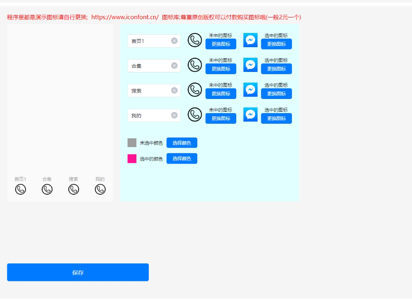Click the 未选中颜色 label text

click(152, 143)
